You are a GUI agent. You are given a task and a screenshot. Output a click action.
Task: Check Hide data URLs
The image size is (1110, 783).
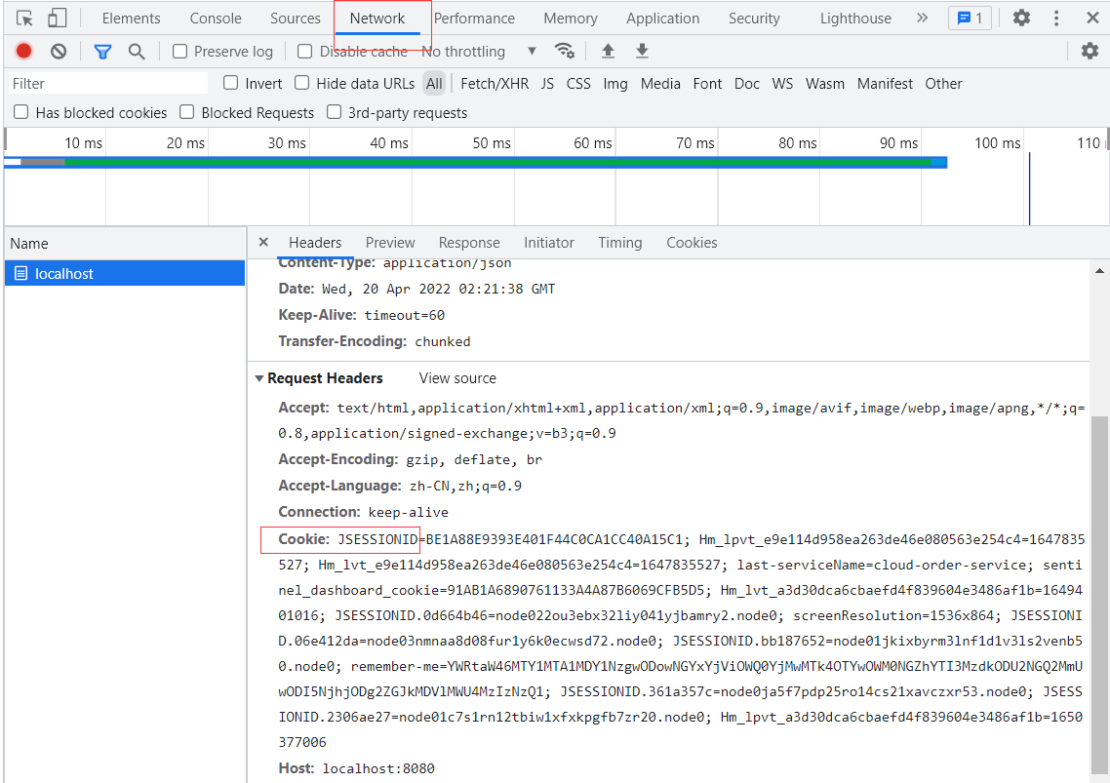[302, 83]
